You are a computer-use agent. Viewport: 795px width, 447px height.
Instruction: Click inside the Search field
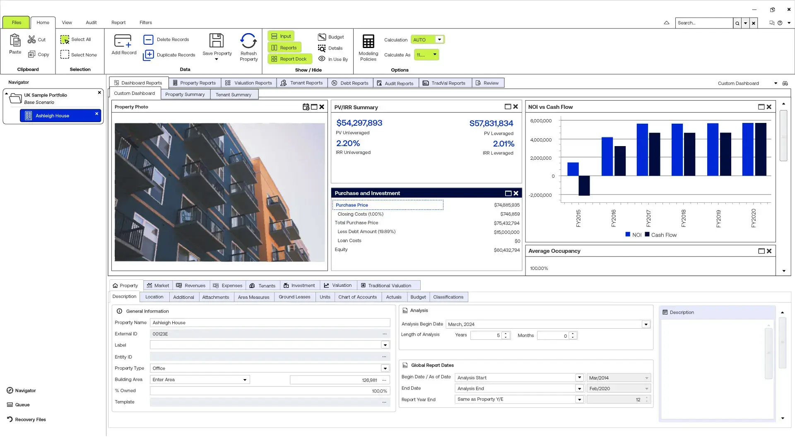click(704, 23)
